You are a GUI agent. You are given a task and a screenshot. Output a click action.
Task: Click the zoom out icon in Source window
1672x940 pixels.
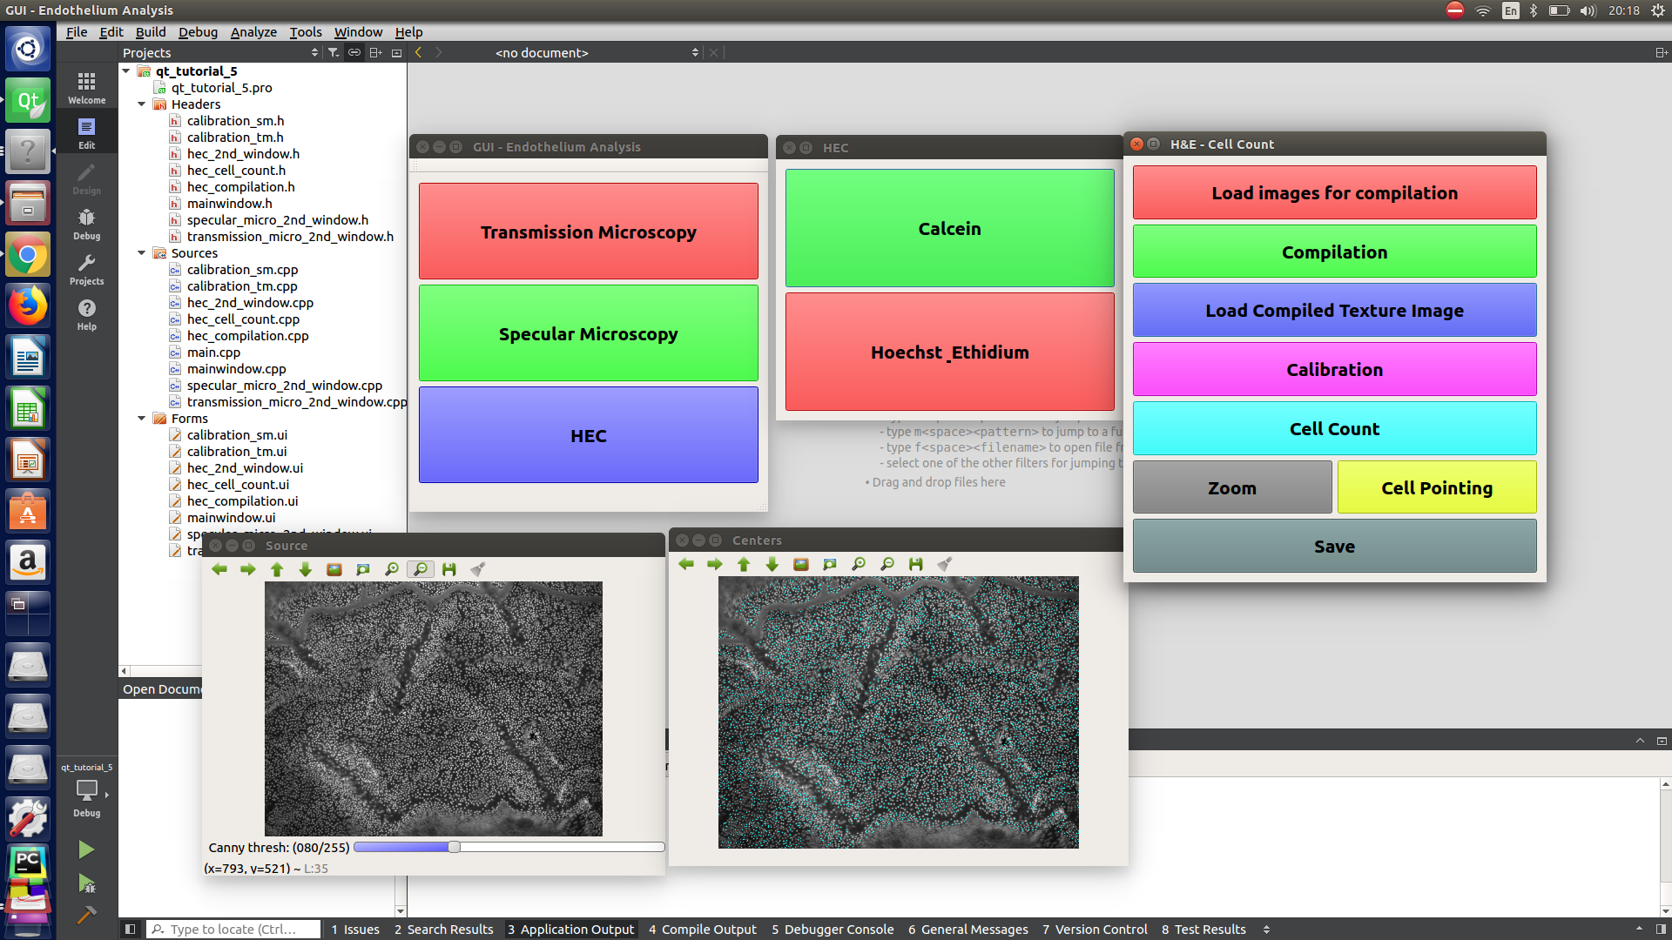tap(419, 569)
